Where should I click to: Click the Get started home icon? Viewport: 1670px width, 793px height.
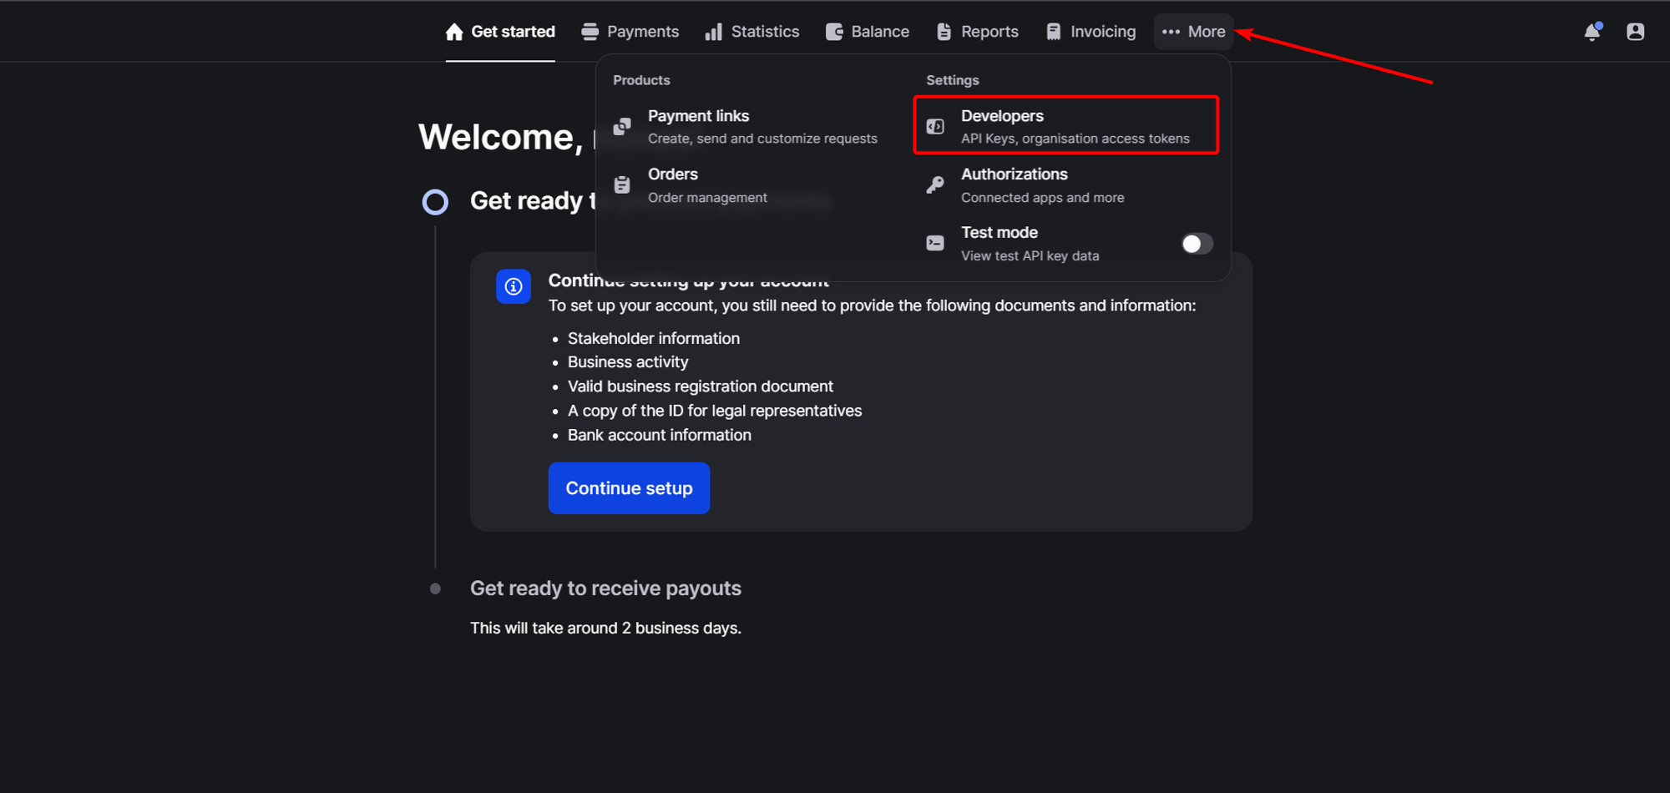(x=453, y=31)
